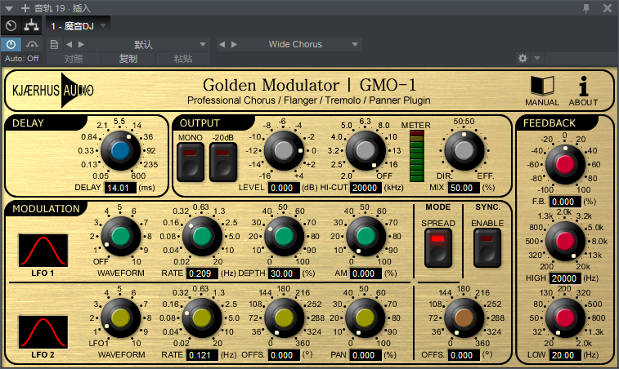The height and width of the screenshot is (369, 619).
Task: Click the HI-CUT knob
Action: [366, 150]
